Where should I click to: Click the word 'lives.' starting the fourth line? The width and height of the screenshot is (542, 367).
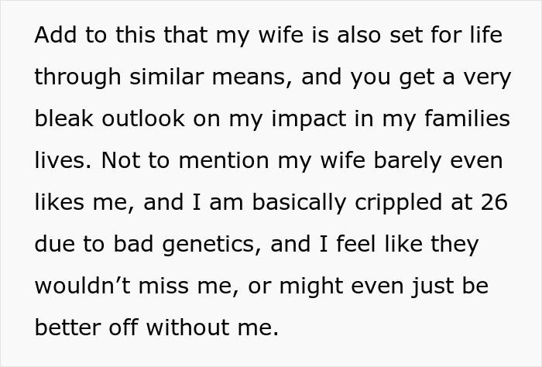(63, 161)
